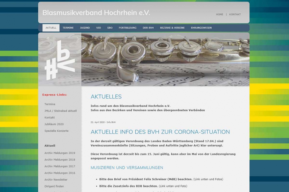Click the BVH logo in the banner
The image size is (289, 192).
click(60, 60)
